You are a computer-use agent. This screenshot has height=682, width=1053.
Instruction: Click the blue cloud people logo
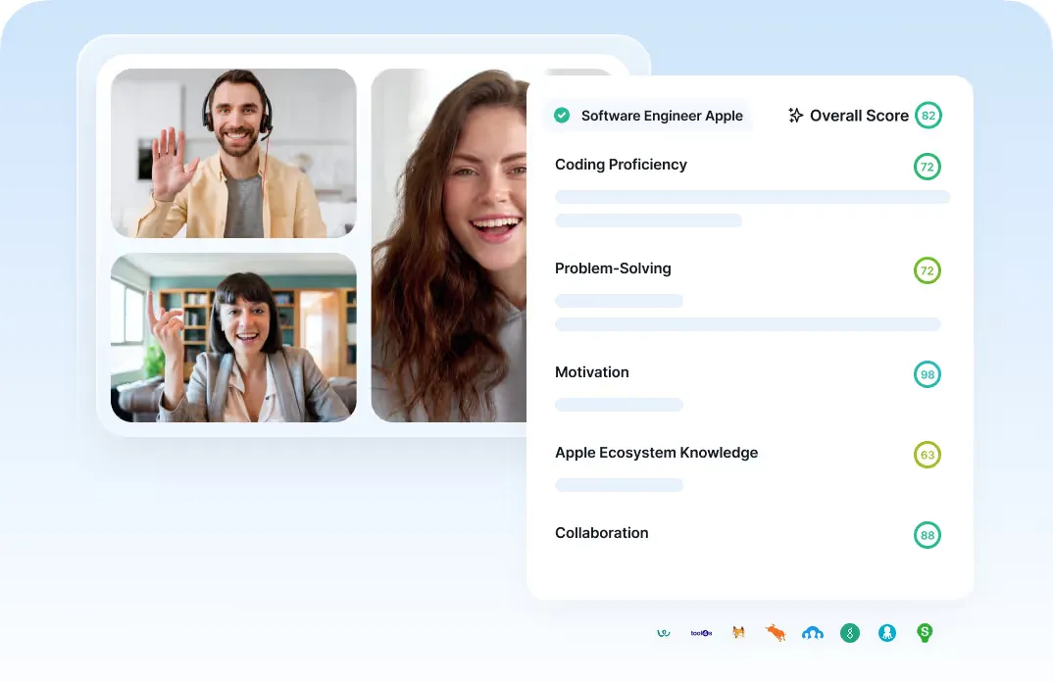813,632
